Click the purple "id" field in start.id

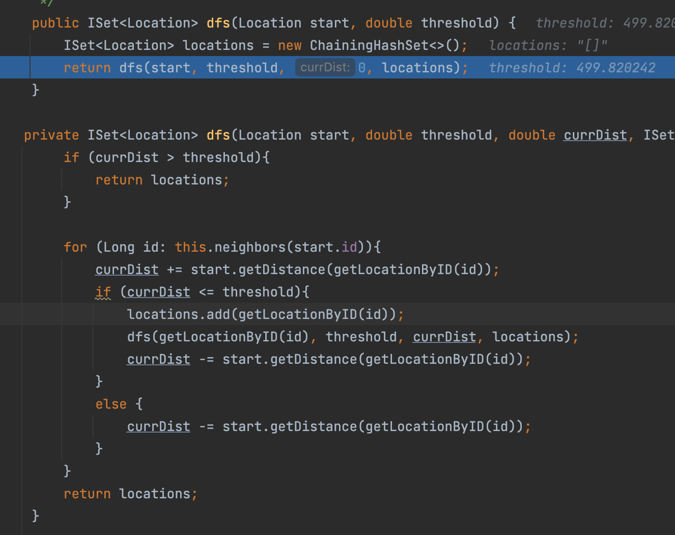point(349,247)
